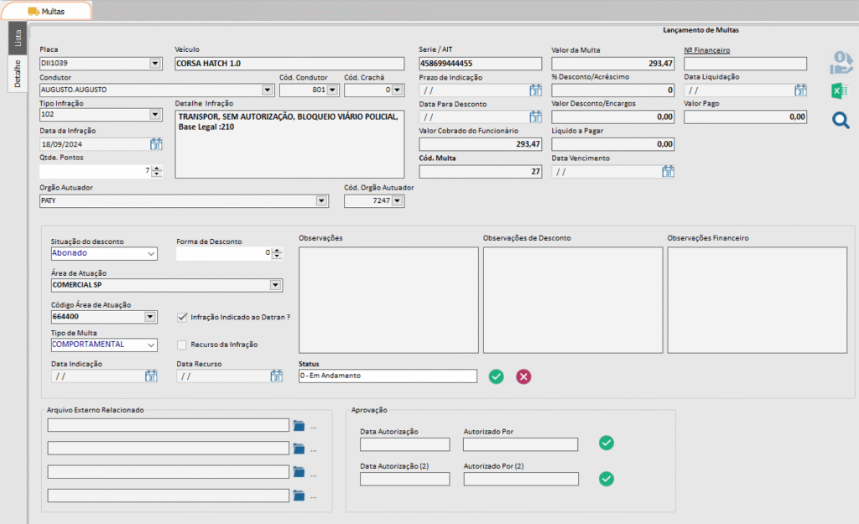Toggle Infração Indicado ao Detran checkbox
859x524 pixels.
point(182,317)
